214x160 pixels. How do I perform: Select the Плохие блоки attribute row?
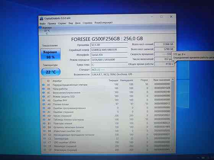[x=107, y=104]
